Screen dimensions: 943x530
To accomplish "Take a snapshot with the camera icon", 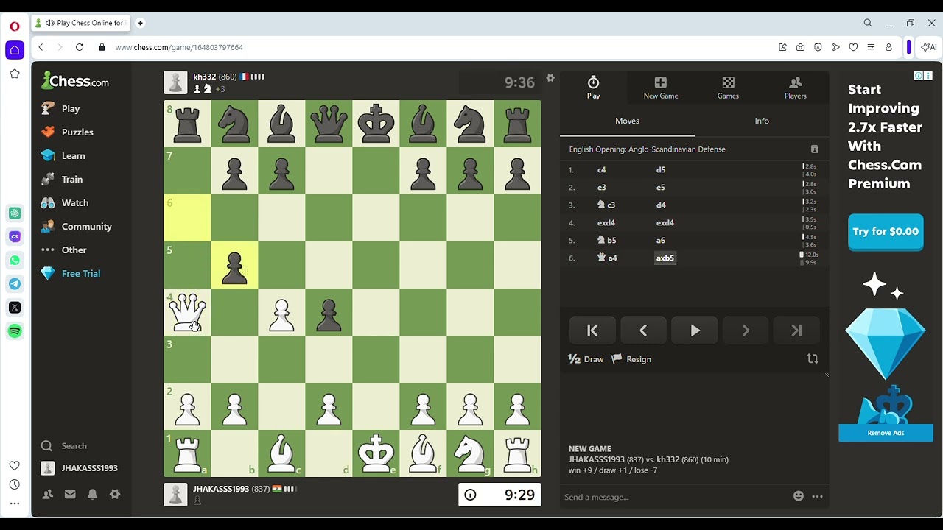I will 800,47.
